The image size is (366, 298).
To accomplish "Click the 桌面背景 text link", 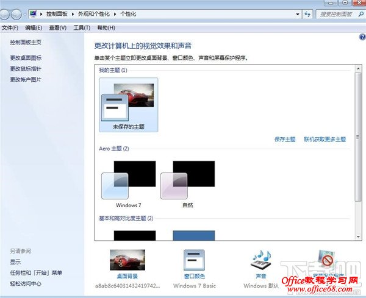I will [x=127, y=276].
